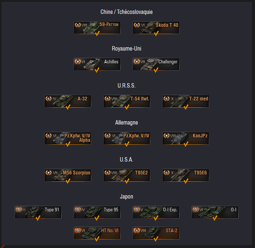Open the Pz.Kpfw. V/IV Alpha card
255x248 pixels.
click(x=68, y=138)
